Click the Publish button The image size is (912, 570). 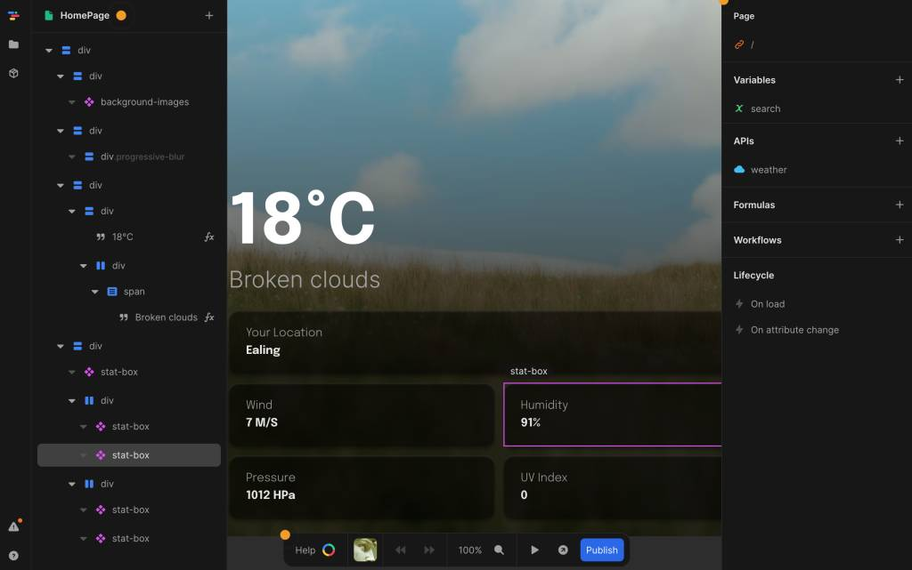602,550
